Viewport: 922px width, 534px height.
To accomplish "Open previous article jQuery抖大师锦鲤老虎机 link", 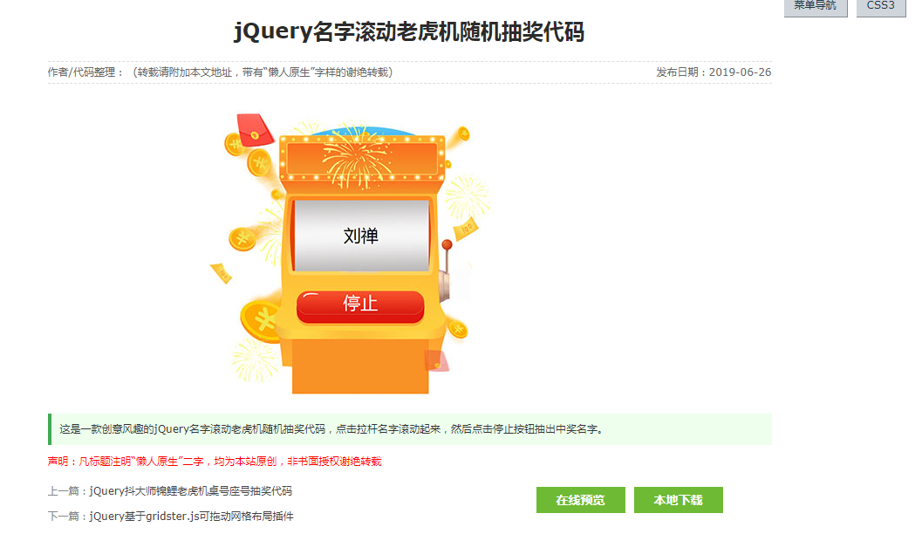I will (190, 491).
